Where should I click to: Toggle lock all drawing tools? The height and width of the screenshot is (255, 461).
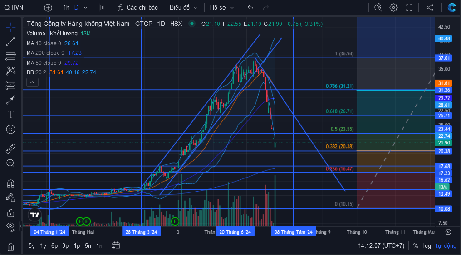(10, 213)
